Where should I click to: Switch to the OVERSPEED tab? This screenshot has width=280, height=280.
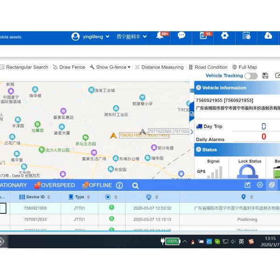pos(54,185)
